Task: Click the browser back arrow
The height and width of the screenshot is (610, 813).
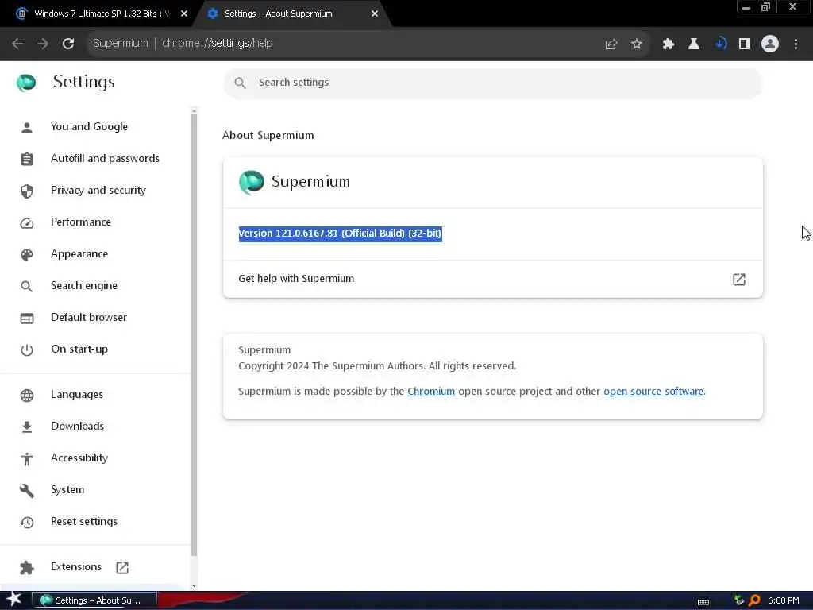Action: 17,44
